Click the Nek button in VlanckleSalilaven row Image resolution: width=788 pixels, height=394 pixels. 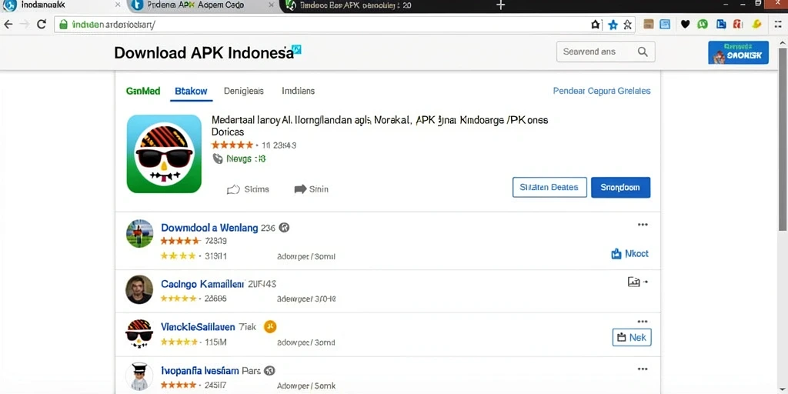coord(632,337)
